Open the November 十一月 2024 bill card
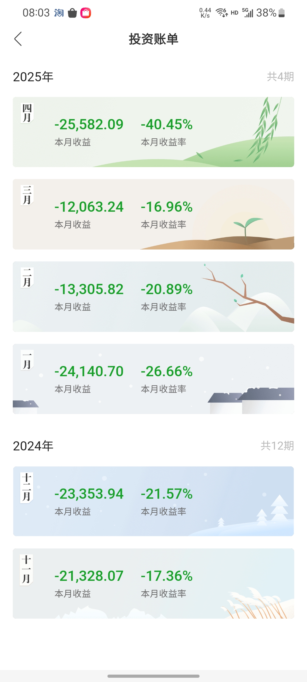 (x=153, y=583)
